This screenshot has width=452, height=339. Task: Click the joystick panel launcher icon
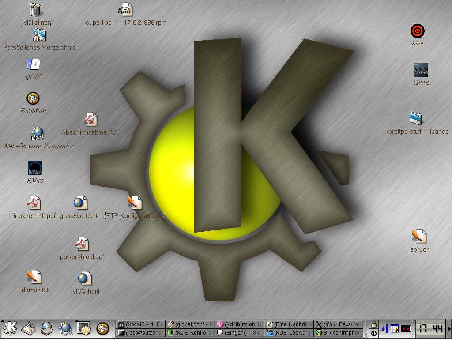point(28,328)
